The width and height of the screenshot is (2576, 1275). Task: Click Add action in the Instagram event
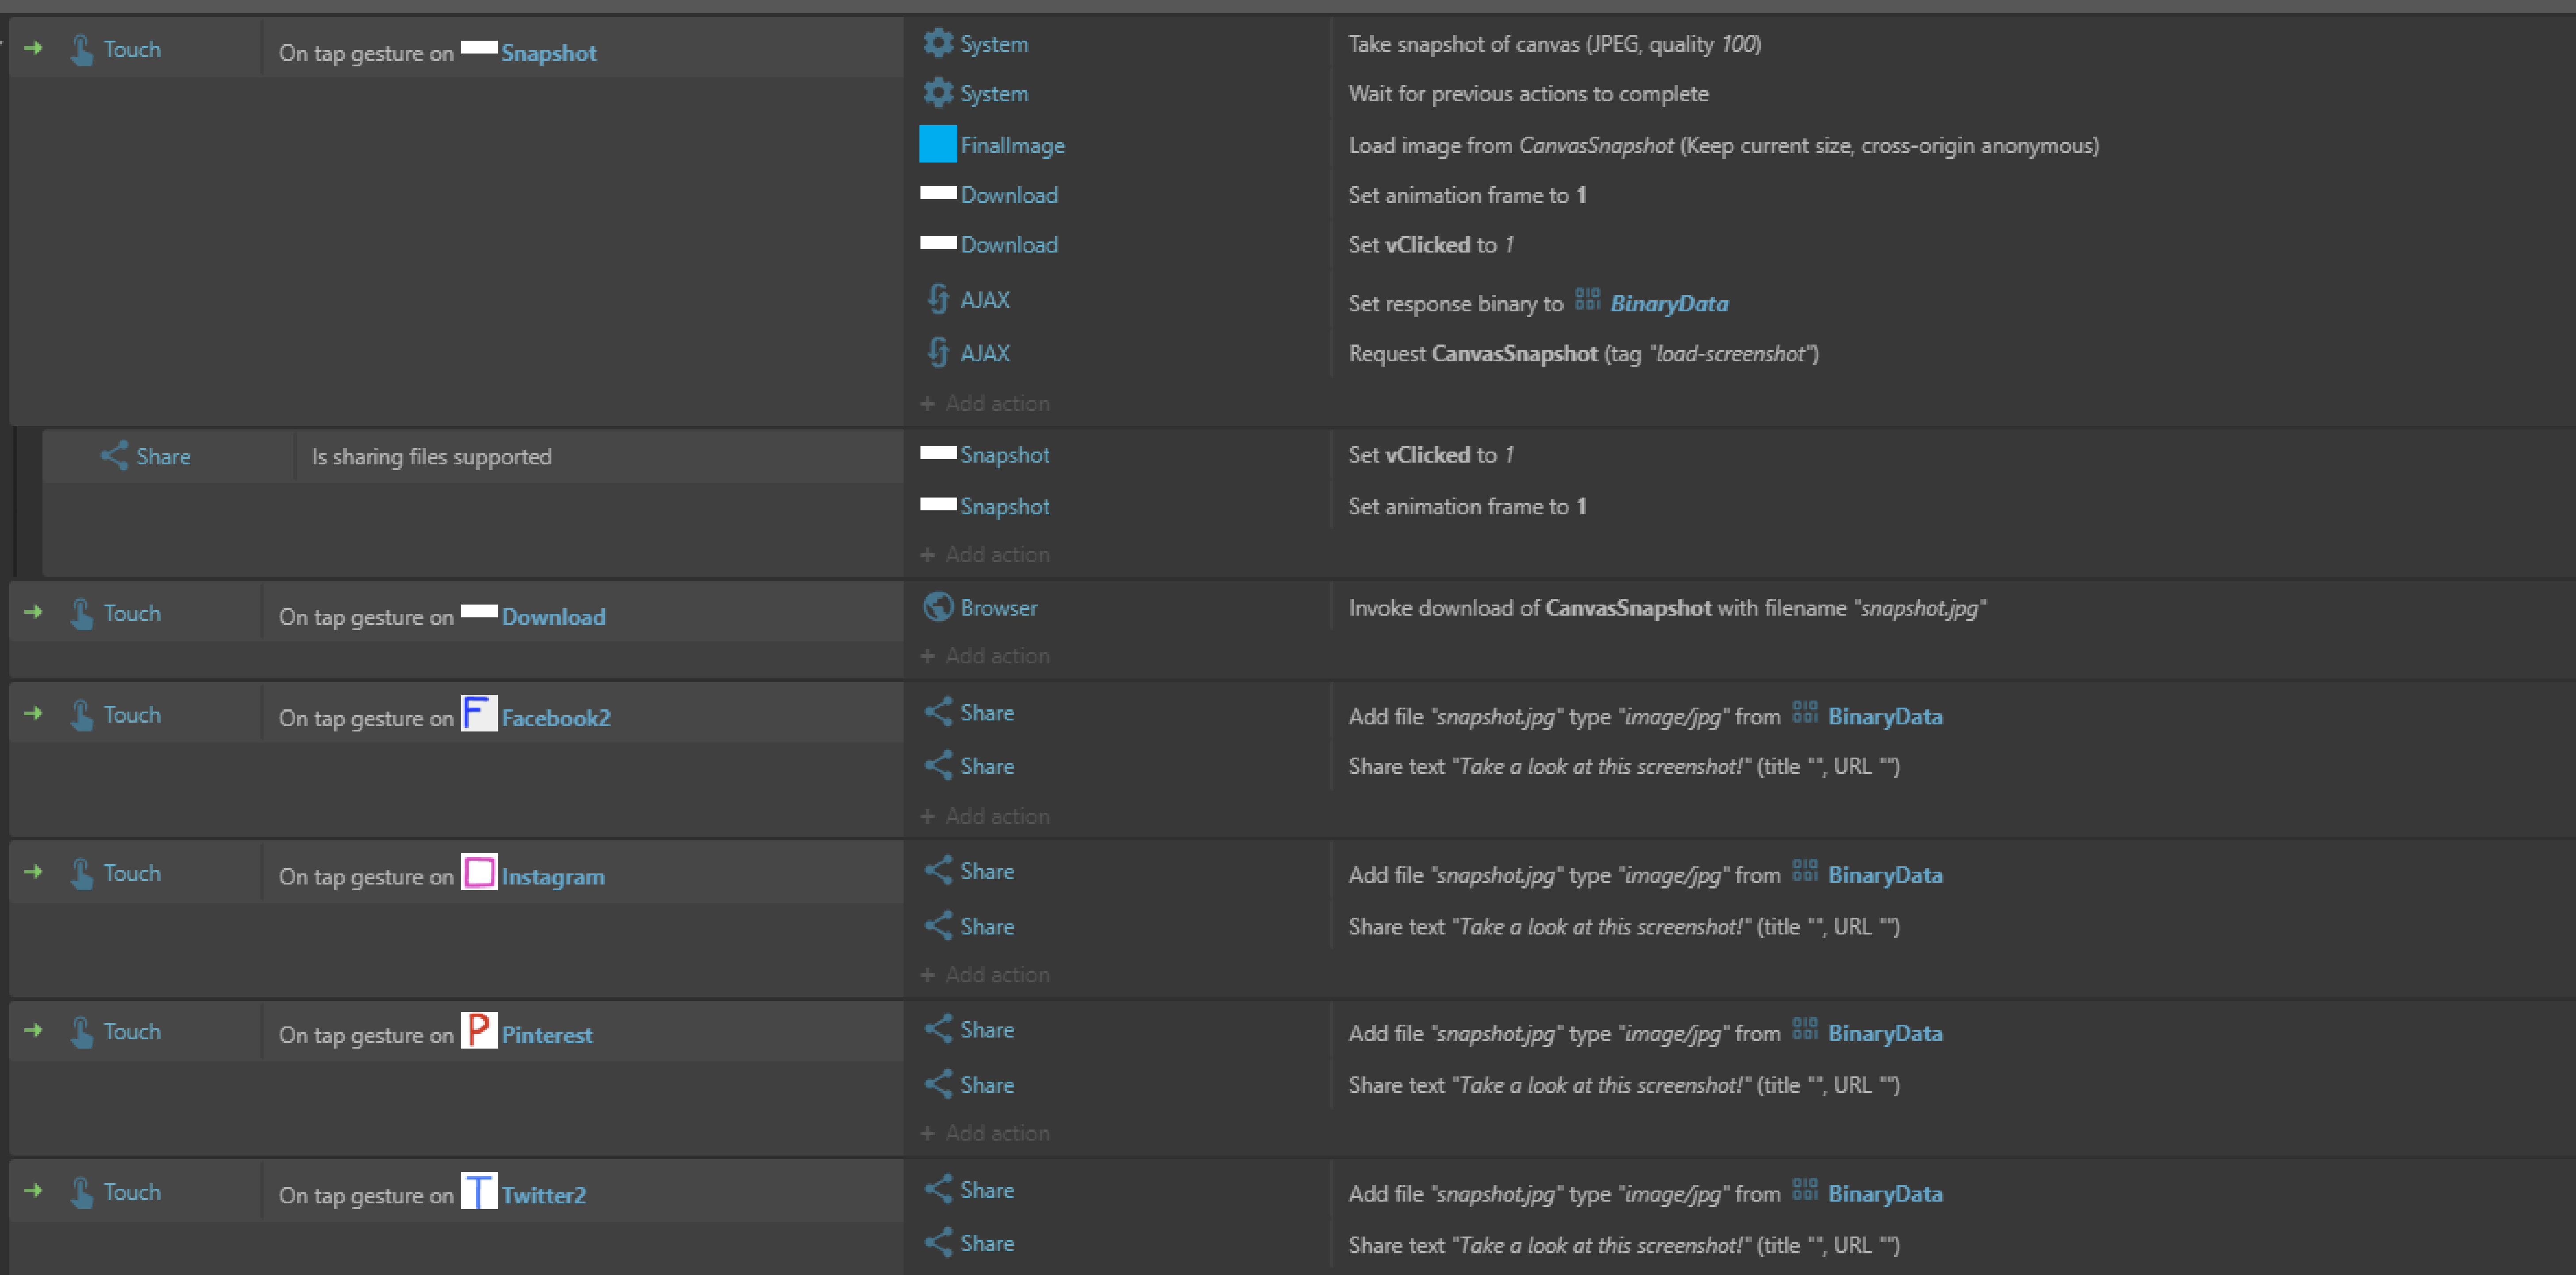coord(985,975)
